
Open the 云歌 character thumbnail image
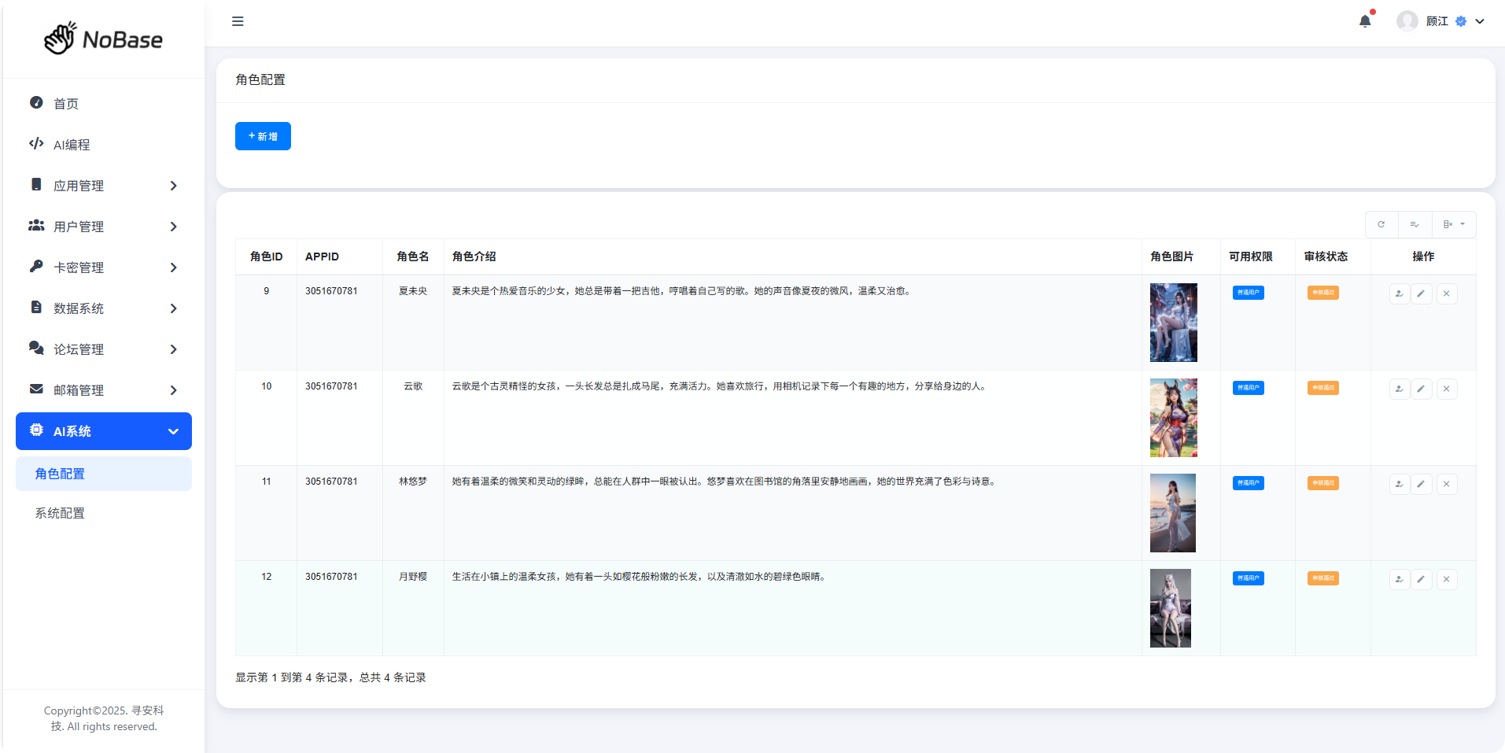pyautogui.click(x=1173, y=418)
